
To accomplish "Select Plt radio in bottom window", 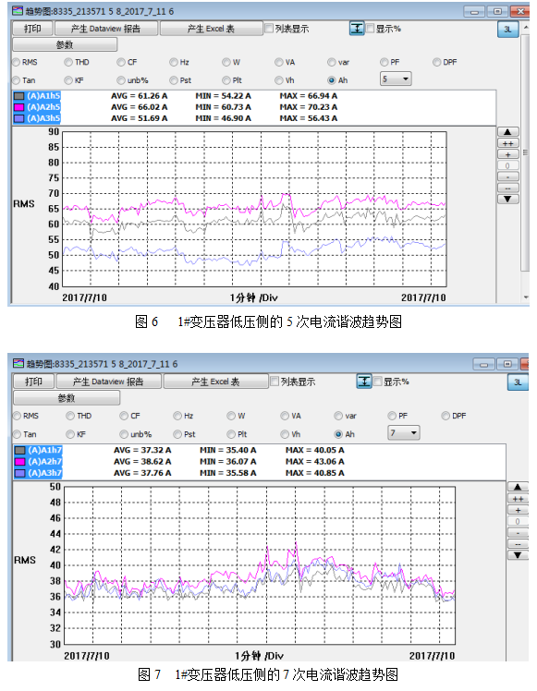I will [x=231, y=434].
